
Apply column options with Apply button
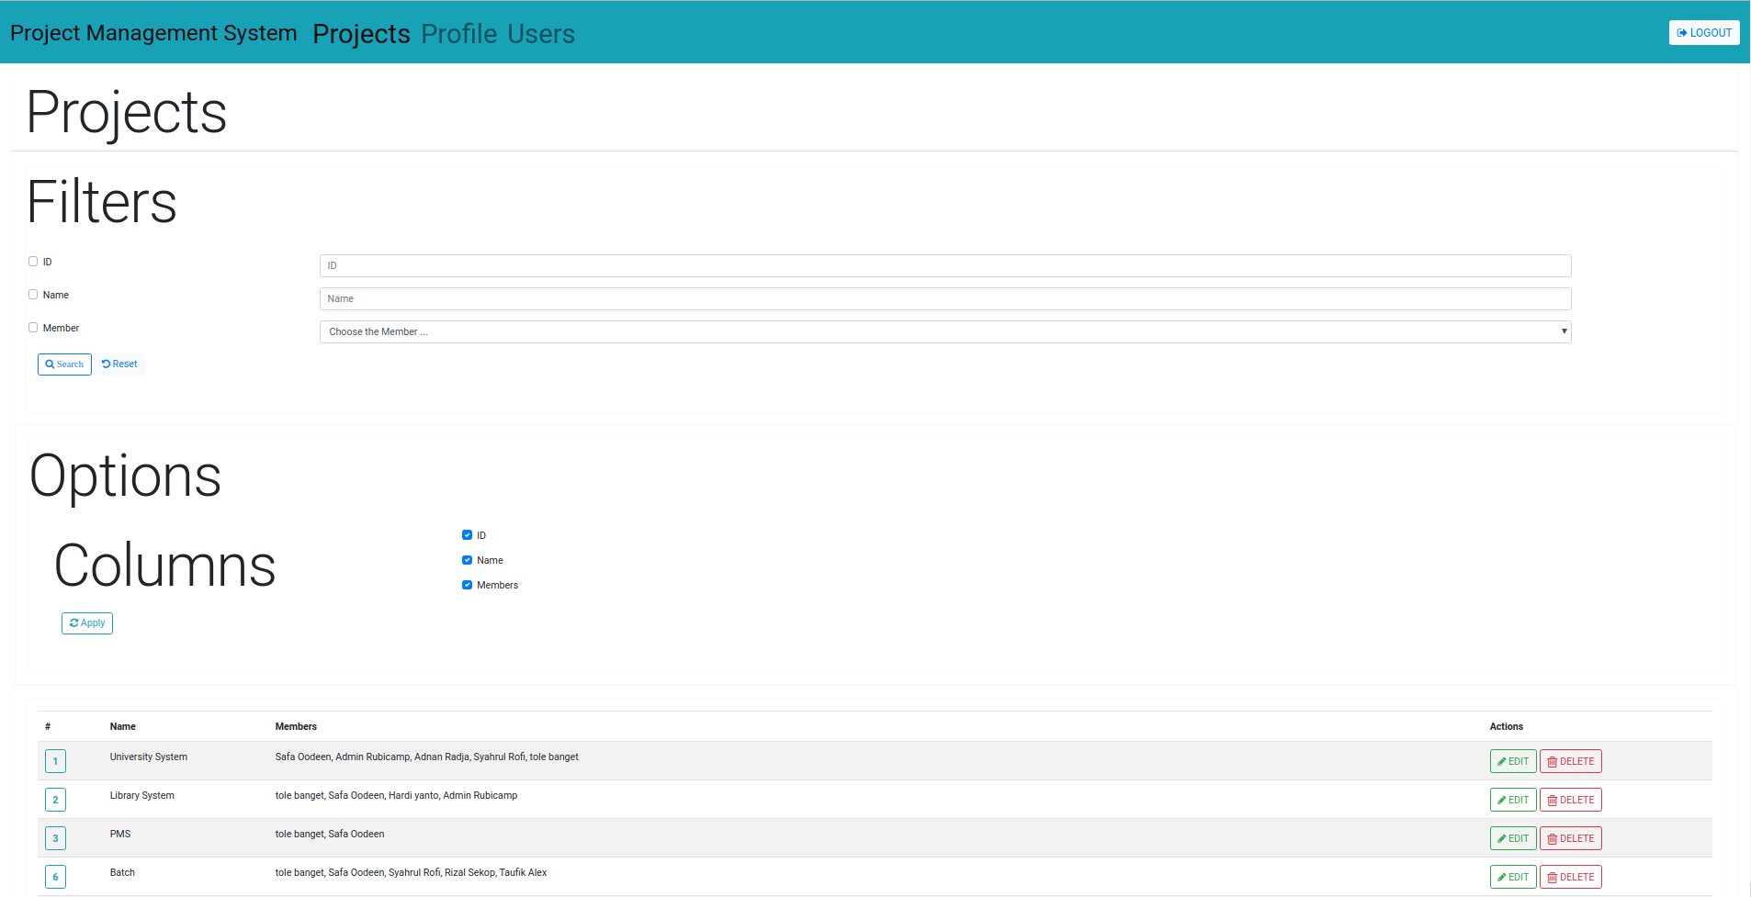coord(87,623)
